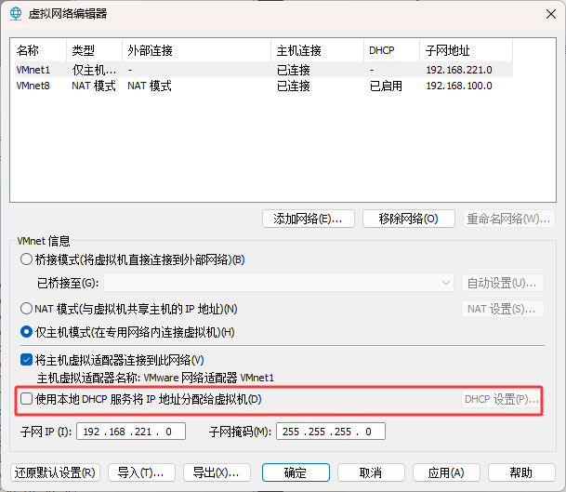The width and height of the screenshot is (566, 492).
Task: Click the 类型 column header
Action: (x=94, y=50)
